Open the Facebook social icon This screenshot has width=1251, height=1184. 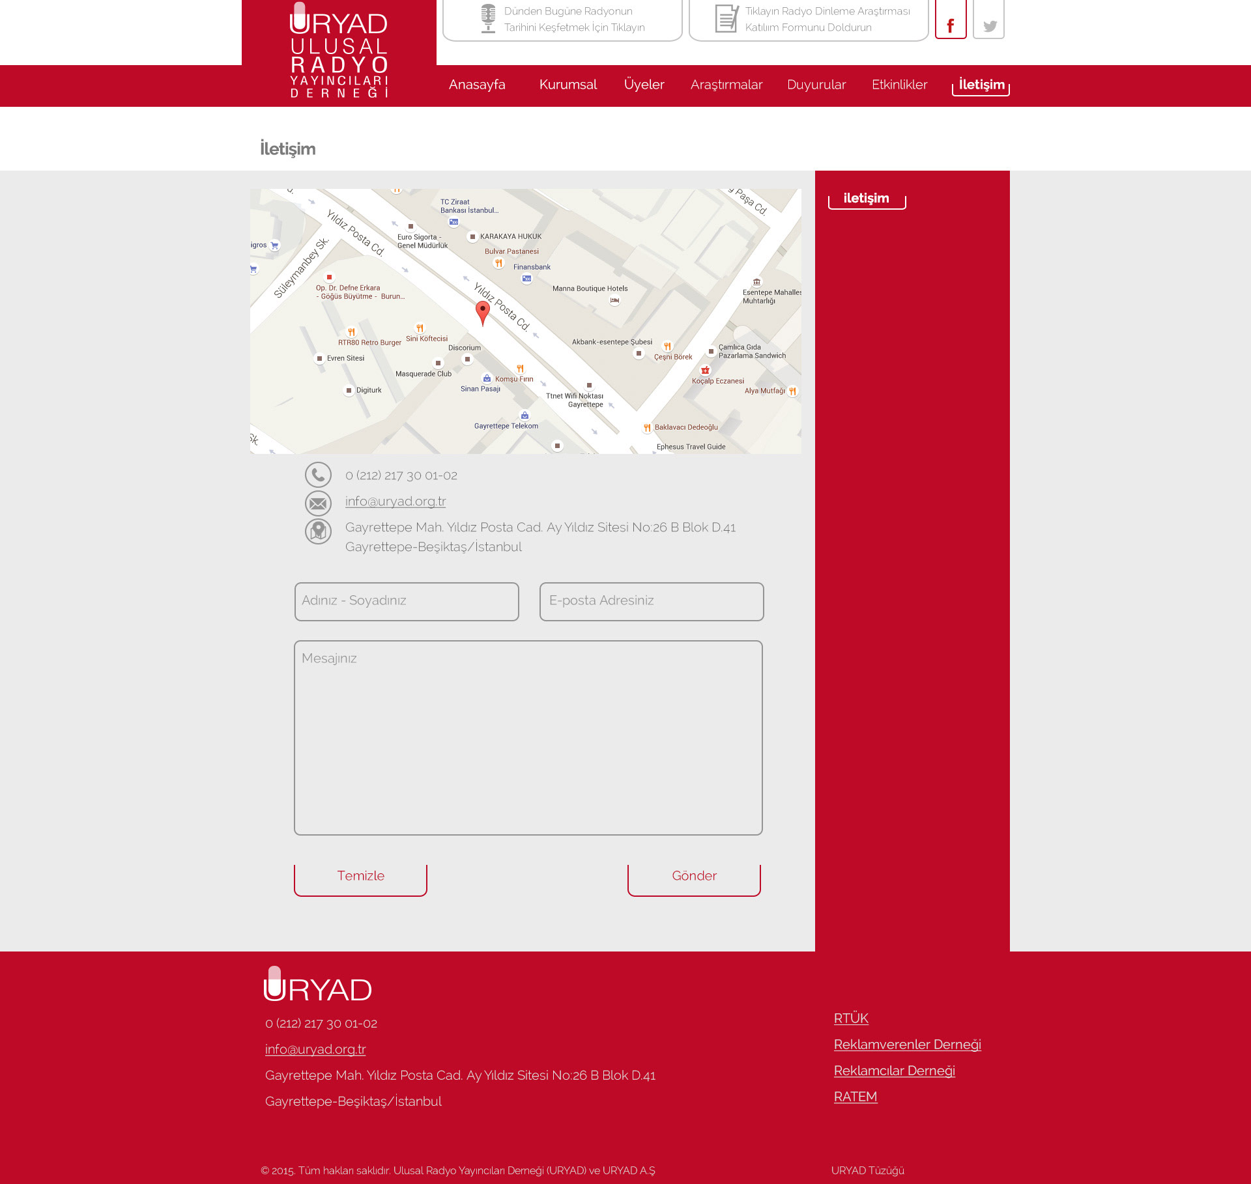pos(951,25)
